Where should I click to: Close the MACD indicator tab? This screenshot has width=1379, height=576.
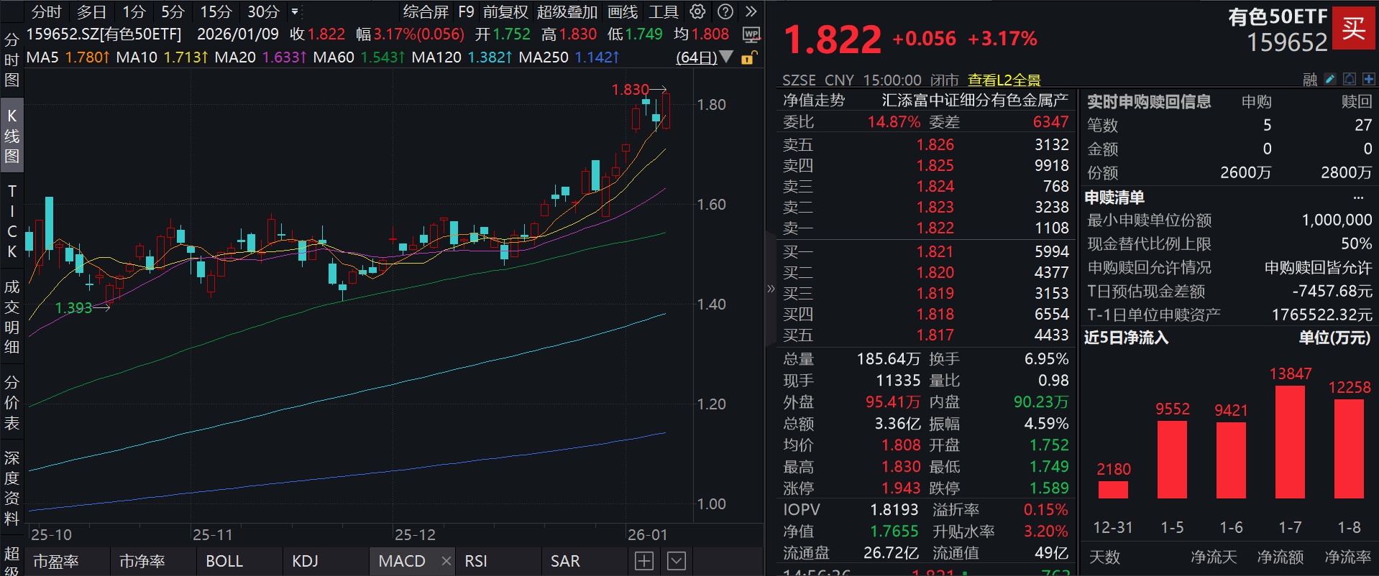pos(446,561)
